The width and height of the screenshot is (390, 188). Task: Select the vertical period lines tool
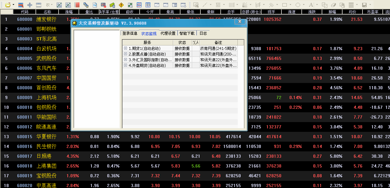point(231,5)
